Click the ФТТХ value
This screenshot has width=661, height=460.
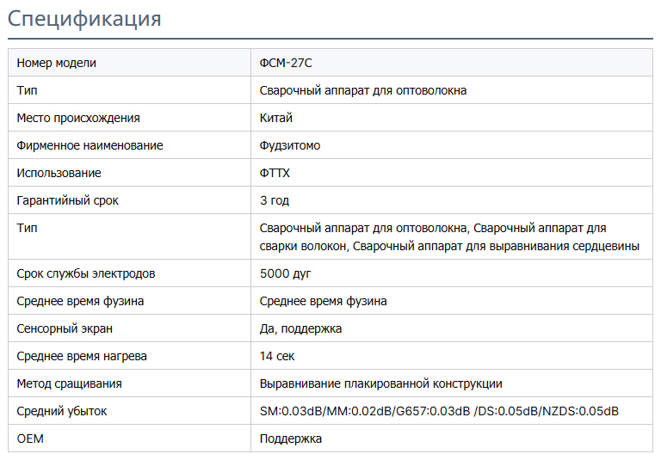point(275,173)
